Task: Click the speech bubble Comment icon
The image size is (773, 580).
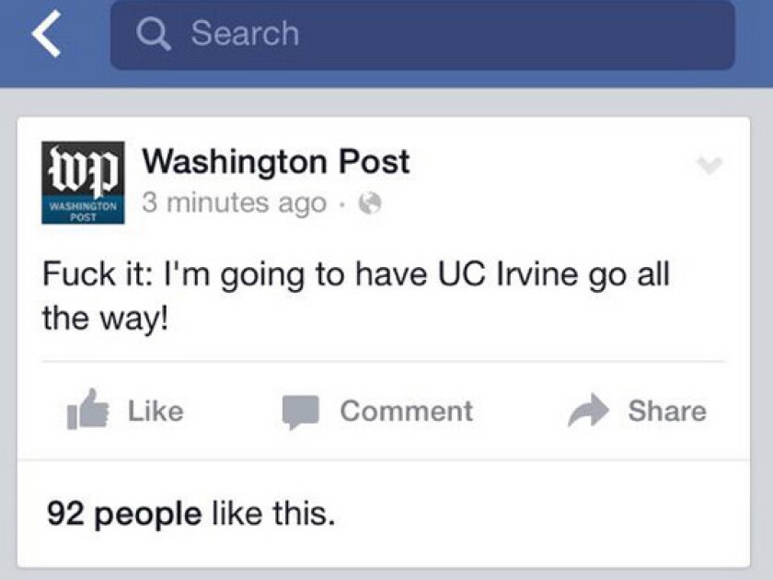Action: (x=300, y=412)
